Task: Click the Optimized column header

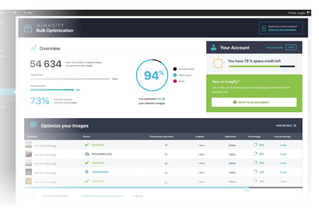Action: (x=230, y=137)
